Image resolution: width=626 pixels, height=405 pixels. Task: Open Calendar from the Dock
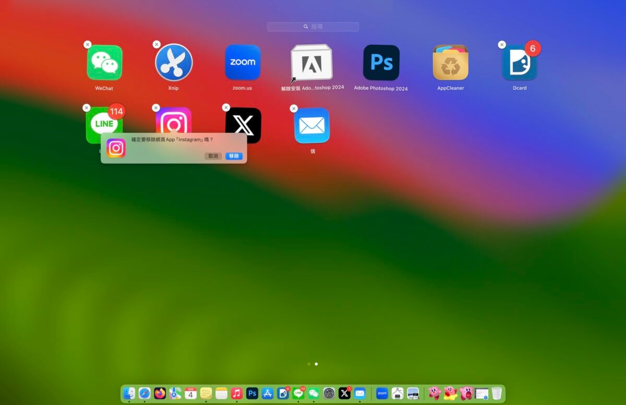point(191,393)
